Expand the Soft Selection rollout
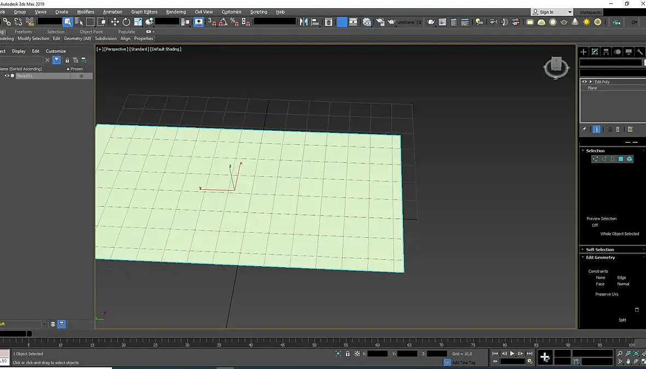This screenshot has height=369, width=646. click(599, 250)
